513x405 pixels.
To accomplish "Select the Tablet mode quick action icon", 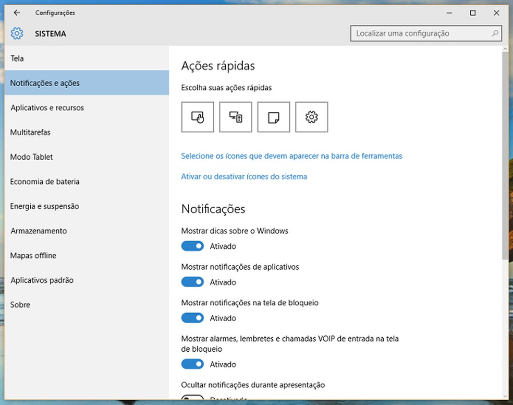I will 197,117.
